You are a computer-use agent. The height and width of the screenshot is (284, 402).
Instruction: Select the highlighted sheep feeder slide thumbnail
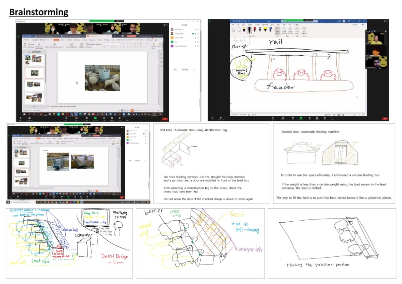click(35, 73)
